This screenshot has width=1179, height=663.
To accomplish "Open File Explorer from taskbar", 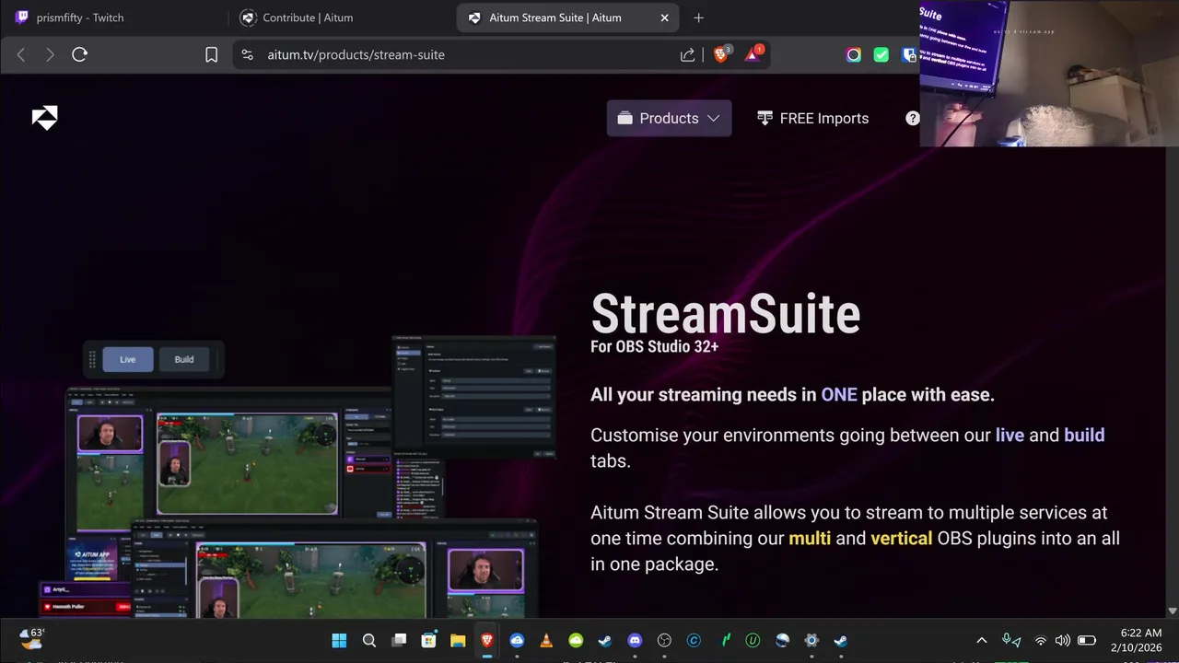I will coord(458,640).
